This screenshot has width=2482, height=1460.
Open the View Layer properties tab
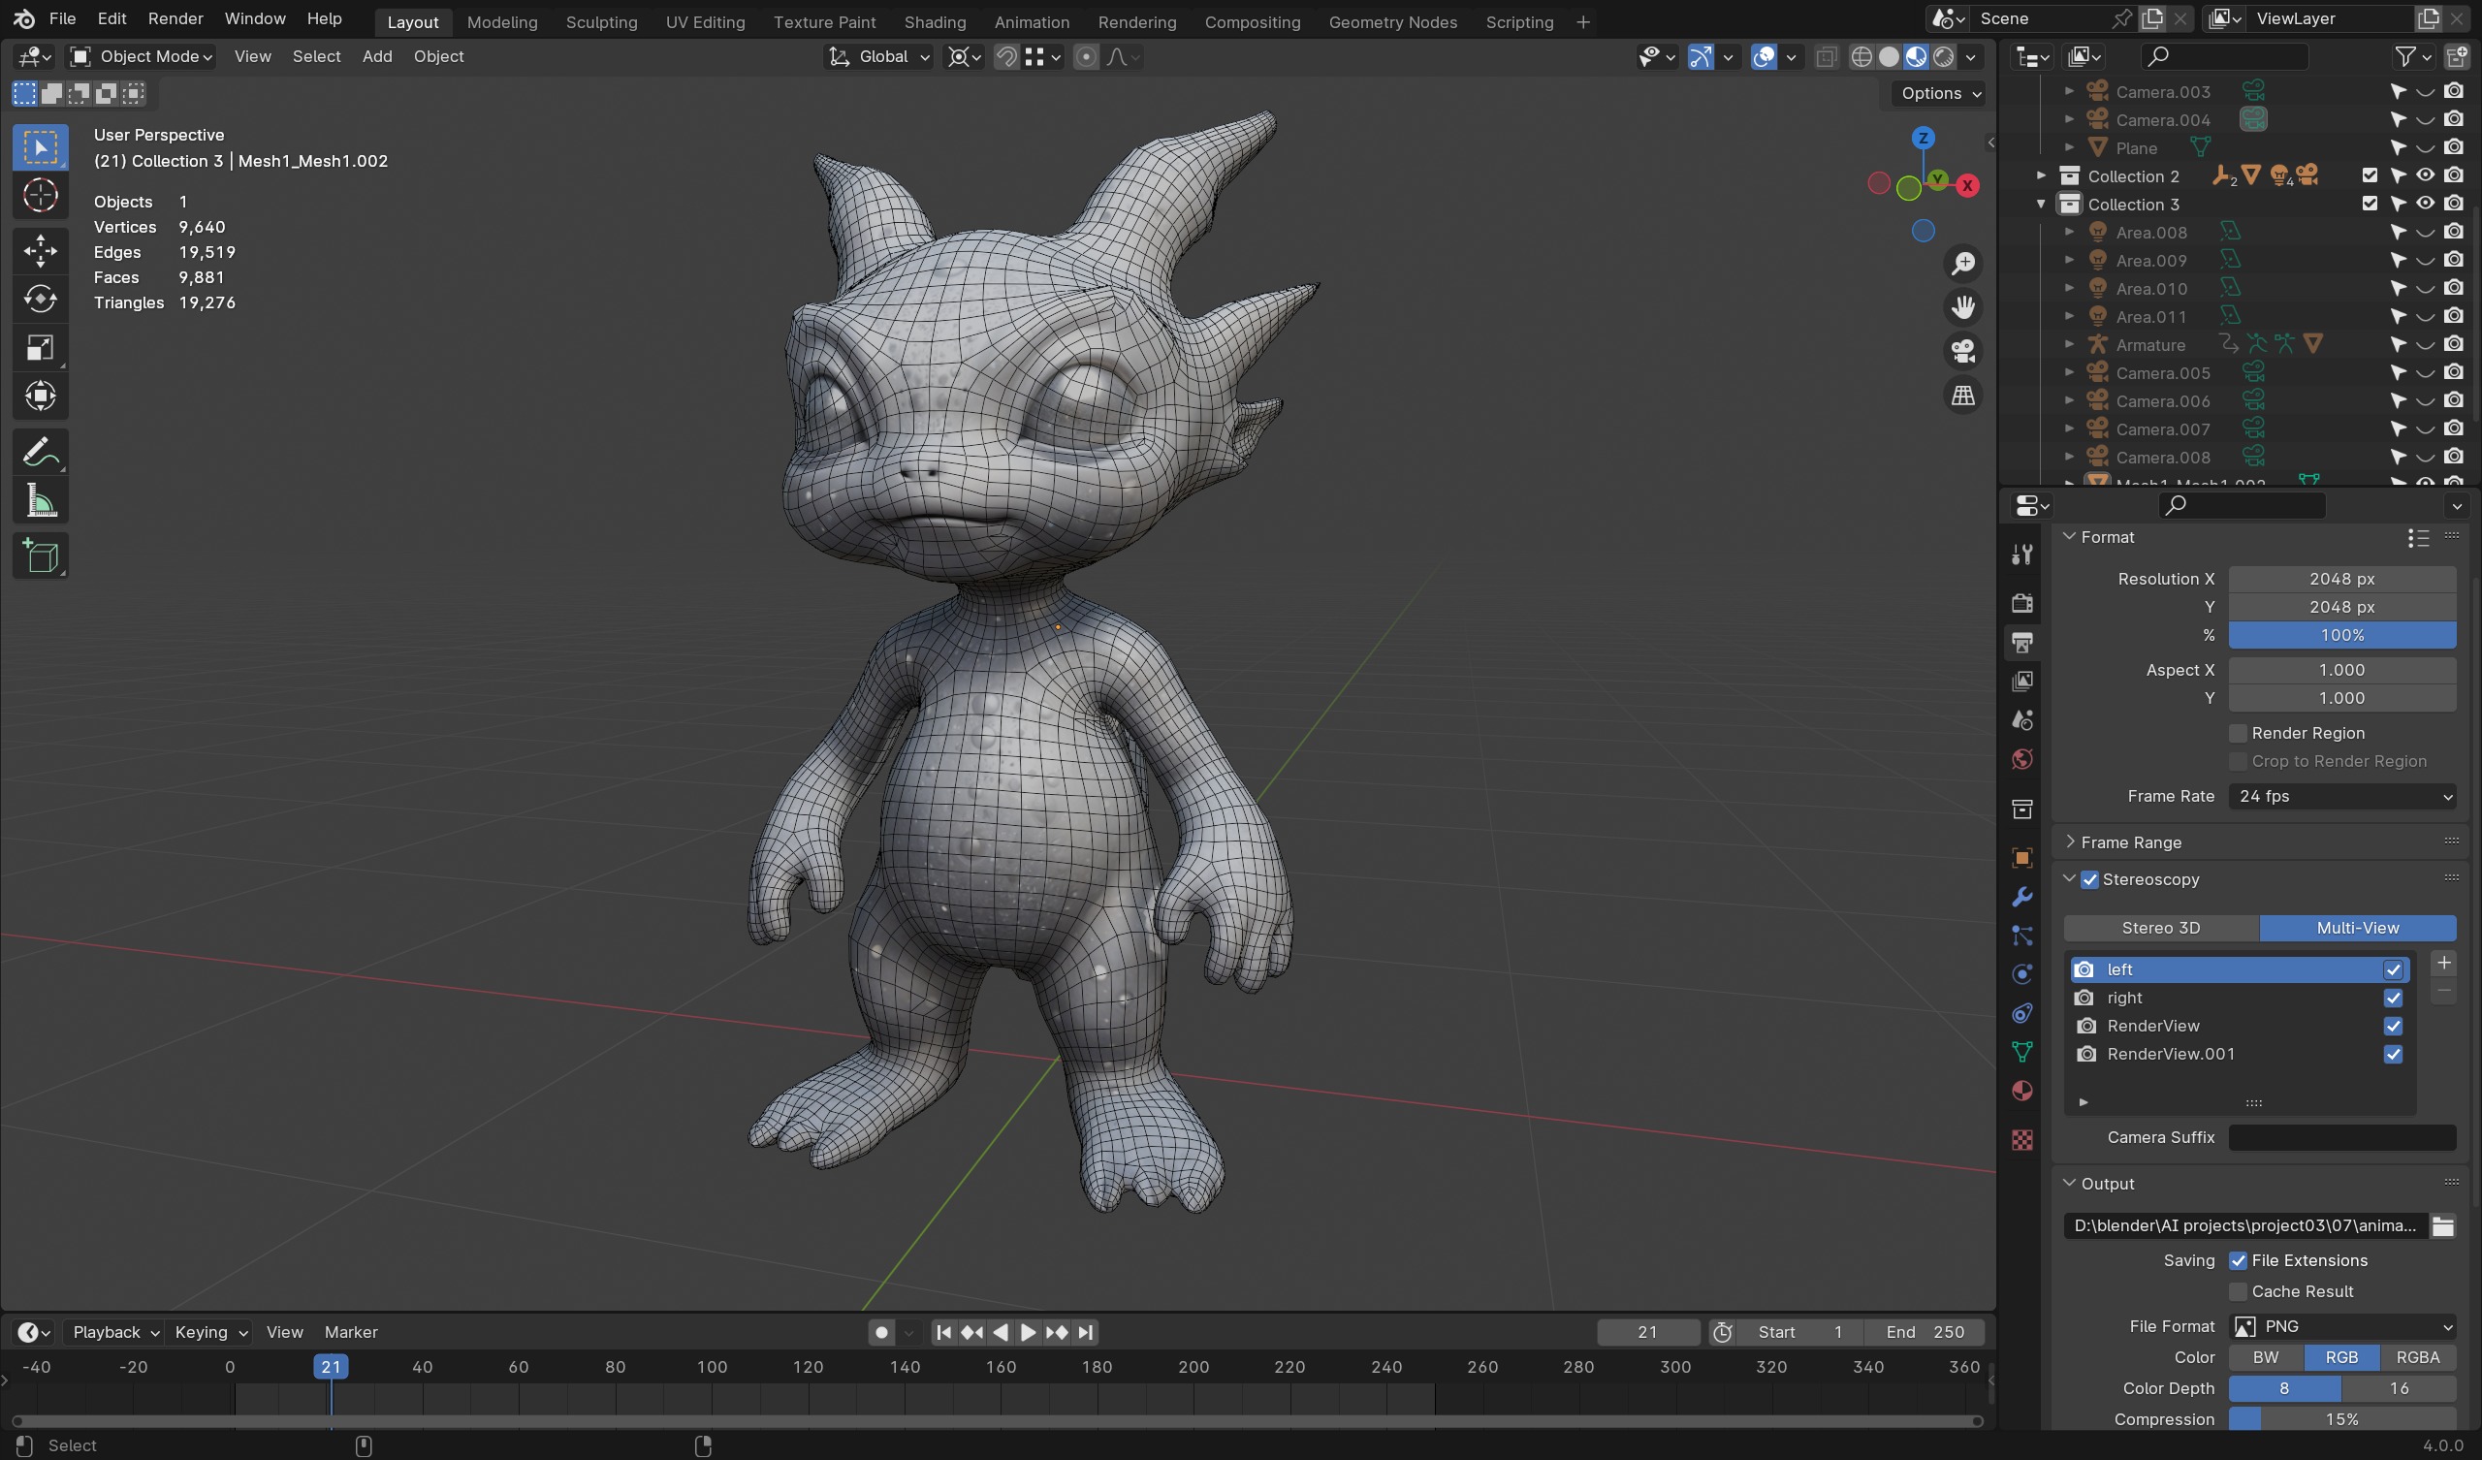point(2022,681)
